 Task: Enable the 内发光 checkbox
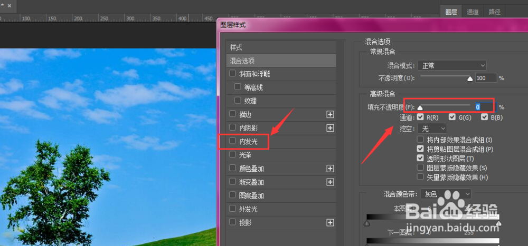tap(232, 141)
